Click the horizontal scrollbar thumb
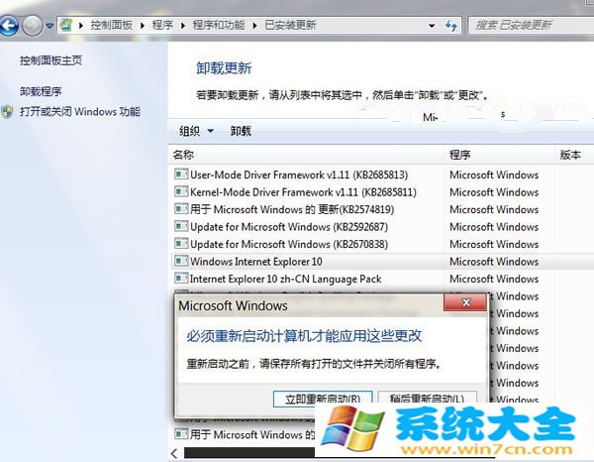 tap(248, 452)
